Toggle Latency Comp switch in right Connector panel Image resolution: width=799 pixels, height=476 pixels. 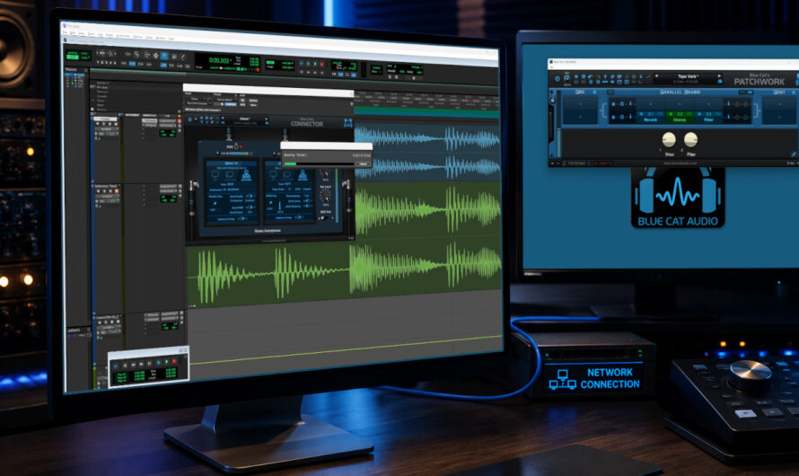299,217
